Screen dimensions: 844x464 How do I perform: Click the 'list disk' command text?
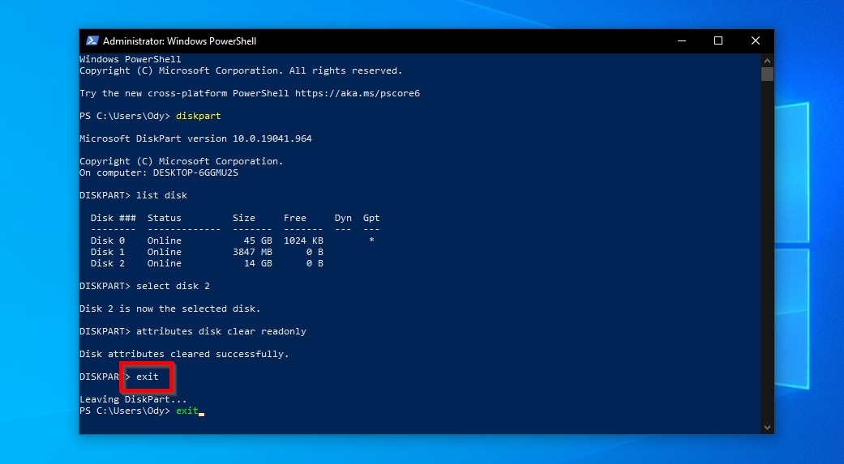click(161, 195)
